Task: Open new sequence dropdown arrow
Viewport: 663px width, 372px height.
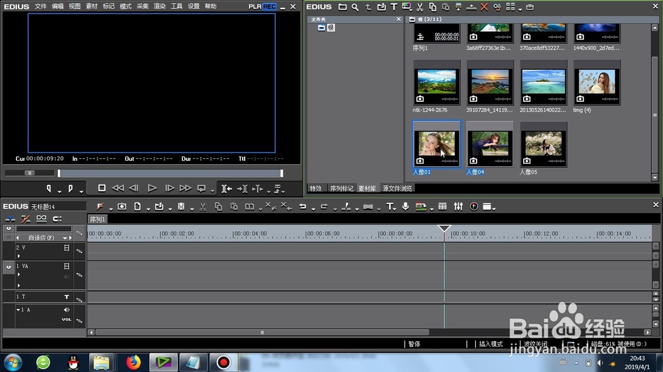Action: 148,209
